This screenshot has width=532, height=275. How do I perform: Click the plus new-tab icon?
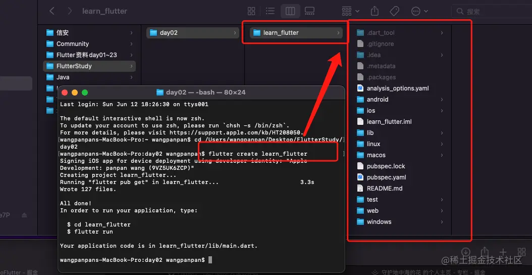tap(503, 252)
